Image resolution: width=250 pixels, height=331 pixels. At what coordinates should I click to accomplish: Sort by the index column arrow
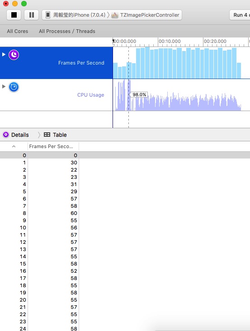pos(14,146)
